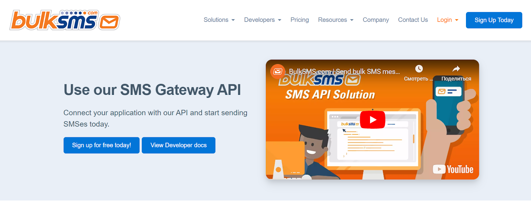531x202 pixels.
Task: Go to the Pricing page
Action: (x=299, y=20)
